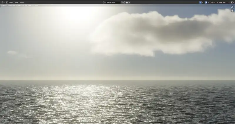235x124 pixels.
Task: Open the Slot 1 render slot dropdown
Action: coord(213,2)
